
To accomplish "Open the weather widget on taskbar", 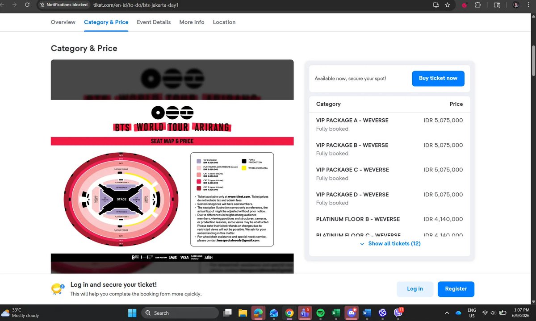I will [20, 313].
